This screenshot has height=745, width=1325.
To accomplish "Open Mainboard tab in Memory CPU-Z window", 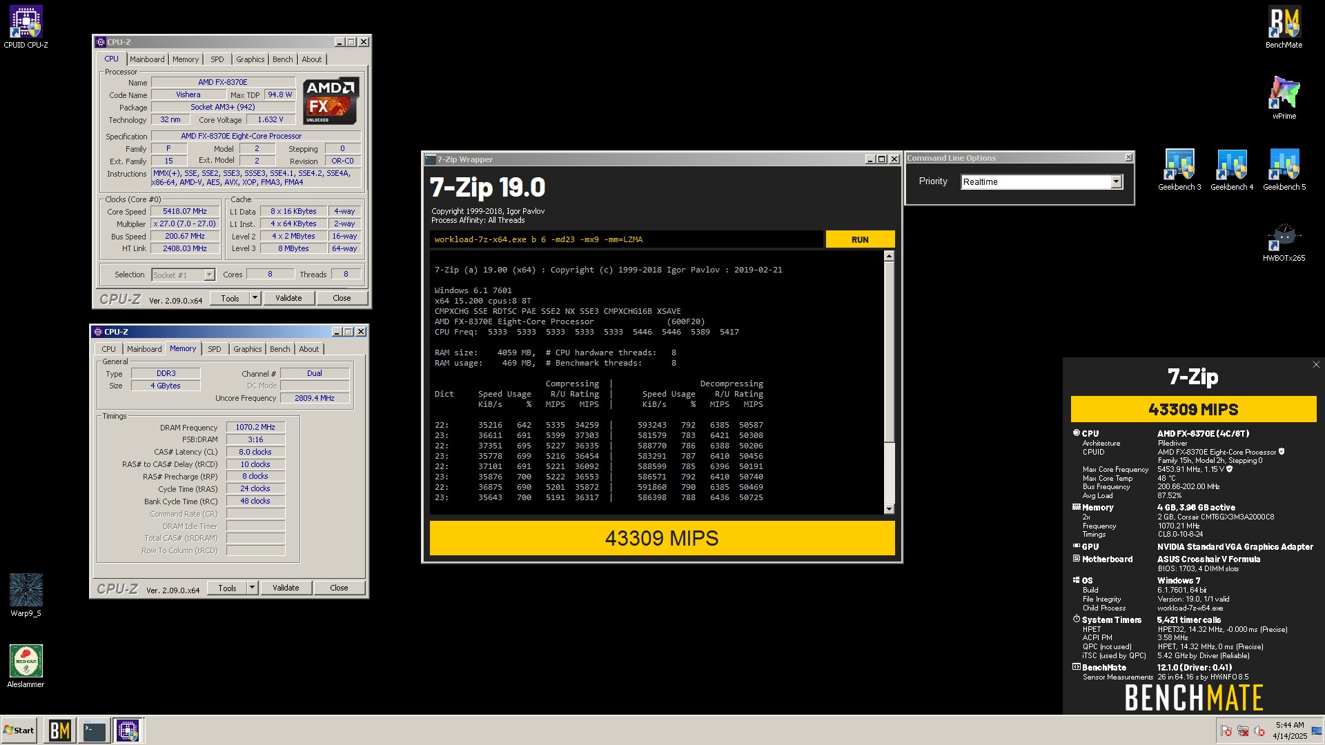I will 144,349.
